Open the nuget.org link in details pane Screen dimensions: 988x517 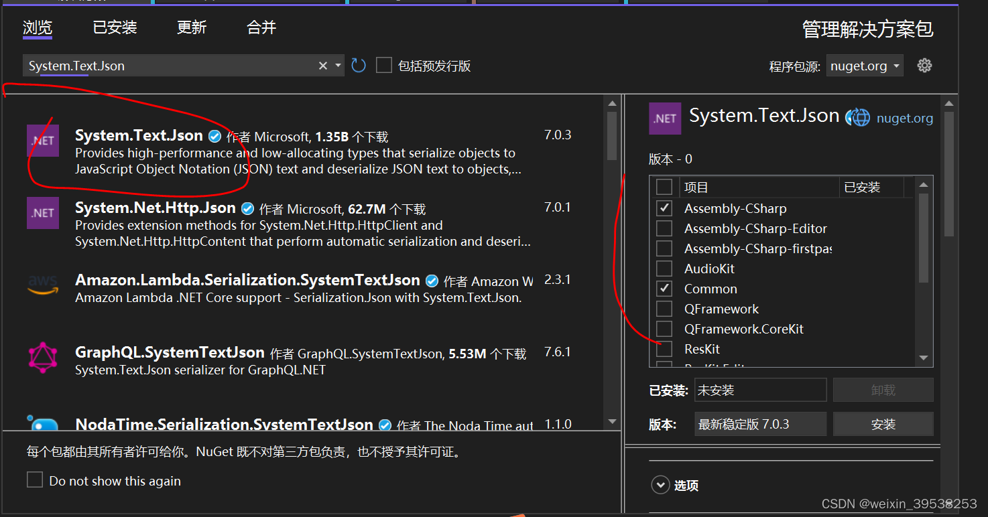(905, 119)
